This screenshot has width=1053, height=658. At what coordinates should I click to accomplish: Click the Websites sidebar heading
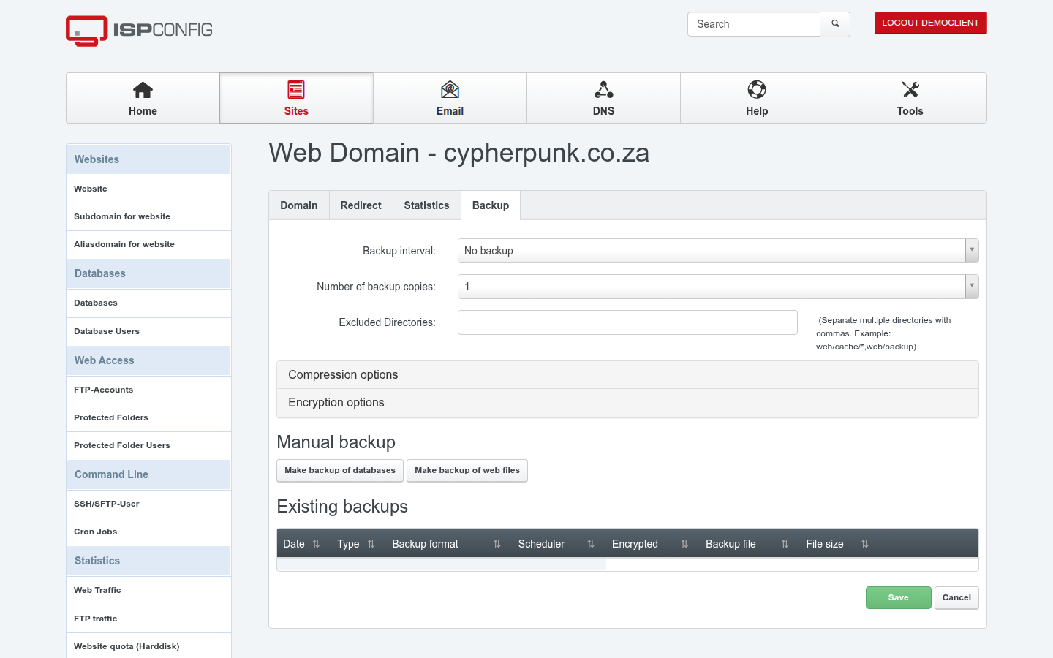click(149, 159)
